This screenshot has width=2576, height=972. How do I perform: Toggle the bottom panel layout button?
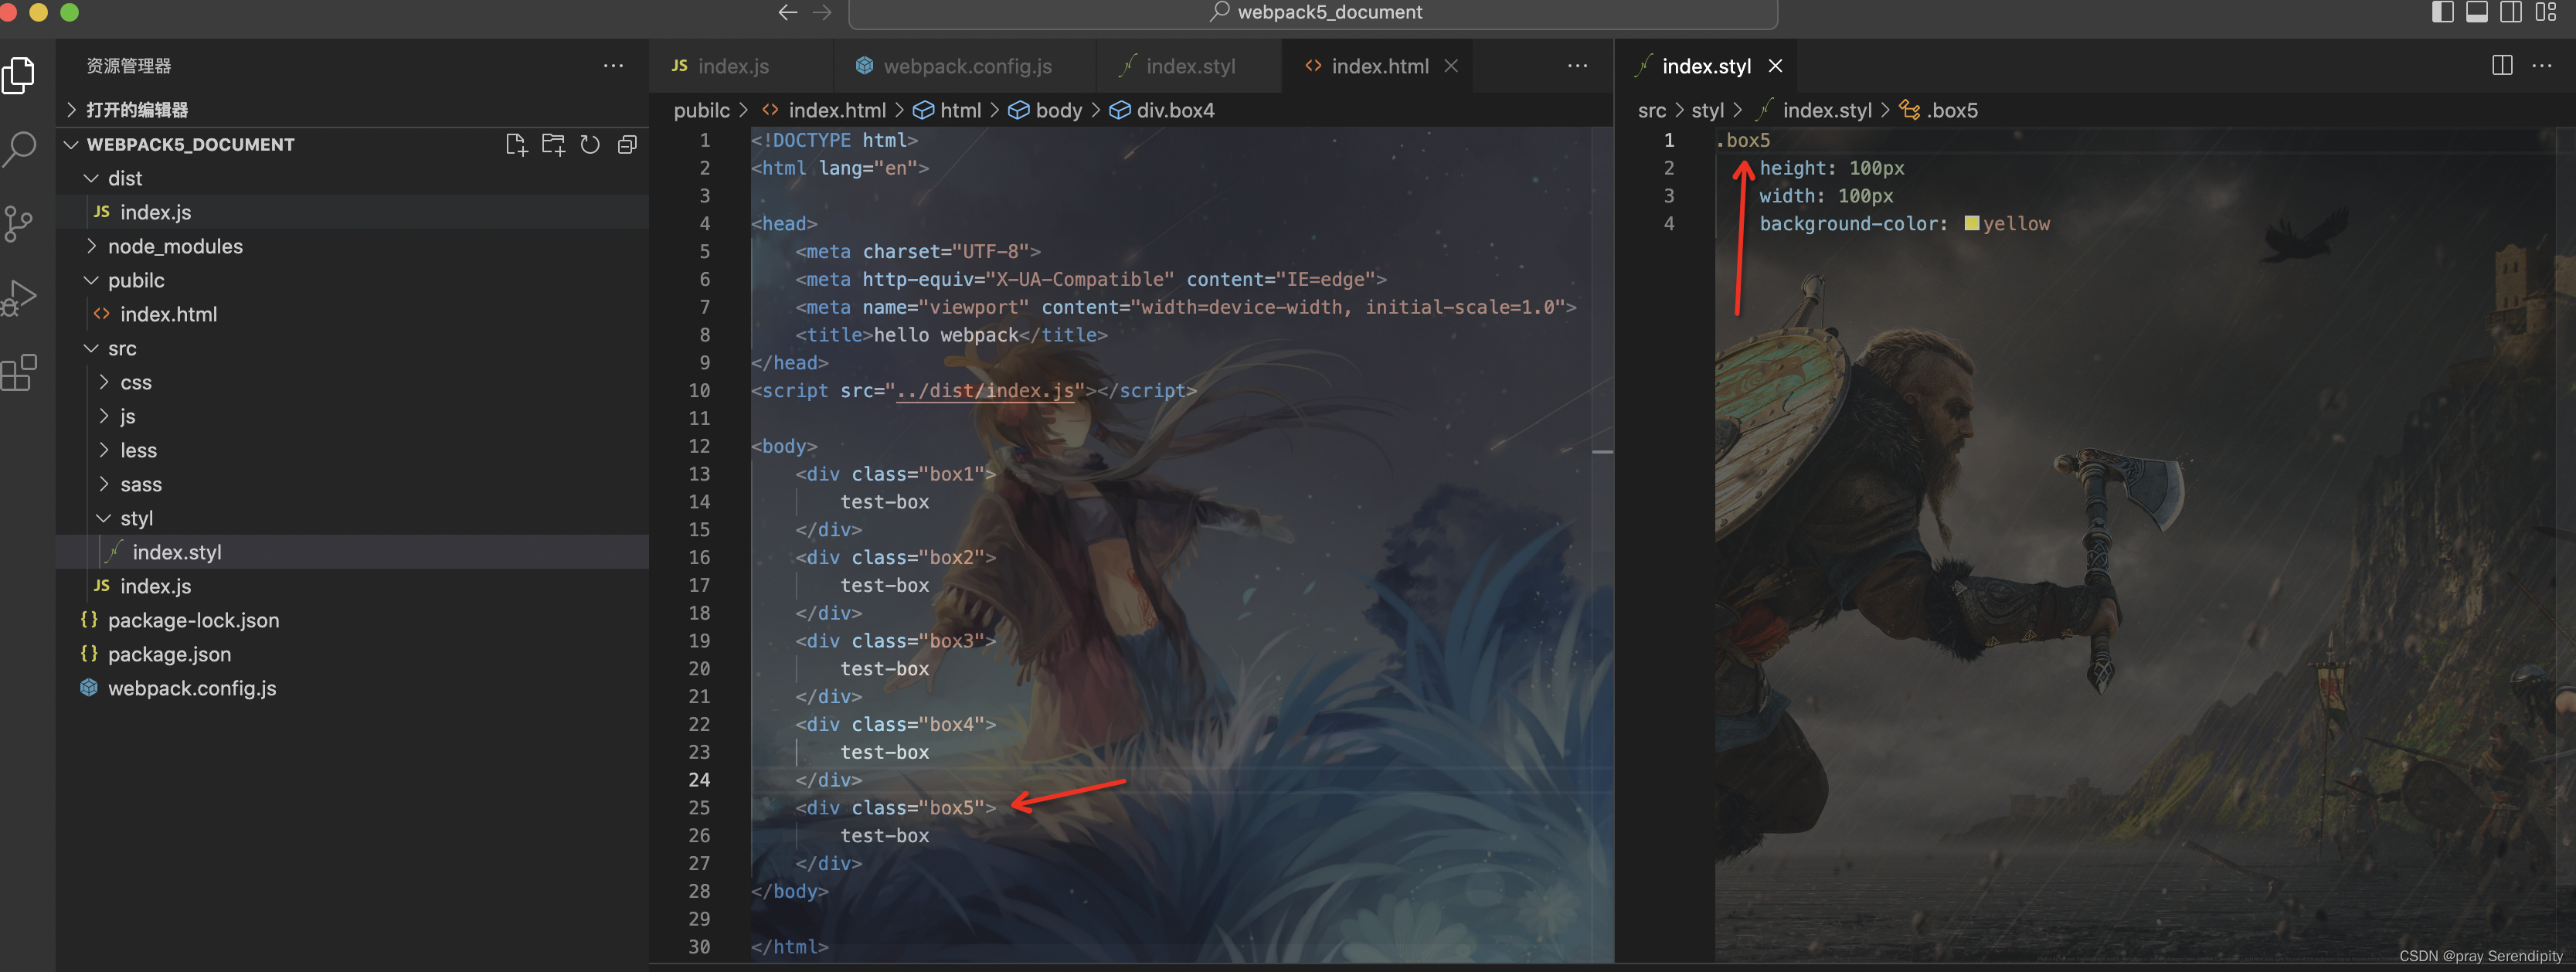[x=2477, y=12]
